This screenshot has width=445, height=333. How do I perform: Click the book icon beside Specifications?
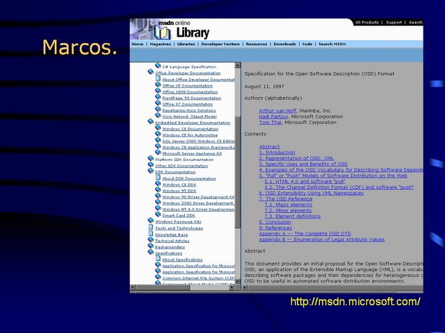151,252
